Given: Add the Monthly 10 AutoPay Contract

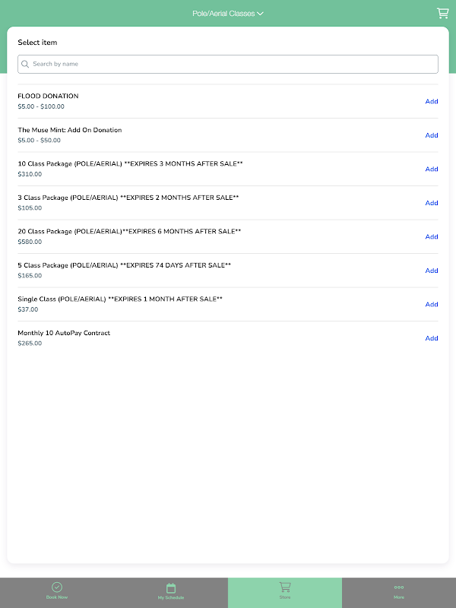Looking at the screenshot, I should pos(431,338).
